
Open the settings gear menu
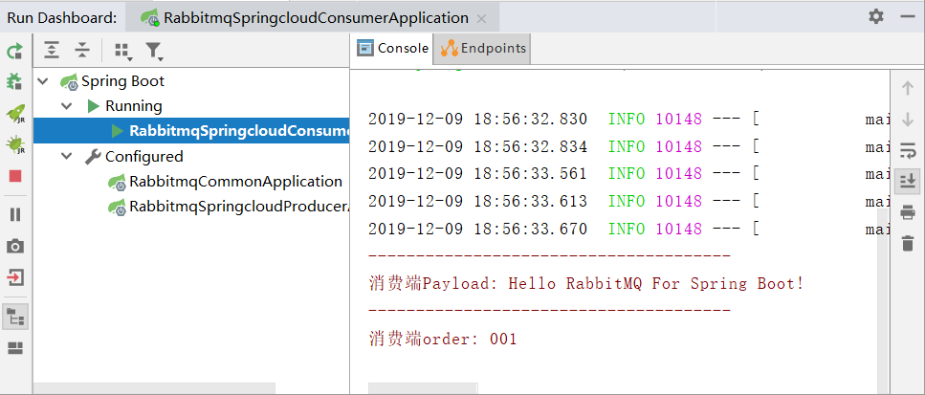click(x=876, y=16)
